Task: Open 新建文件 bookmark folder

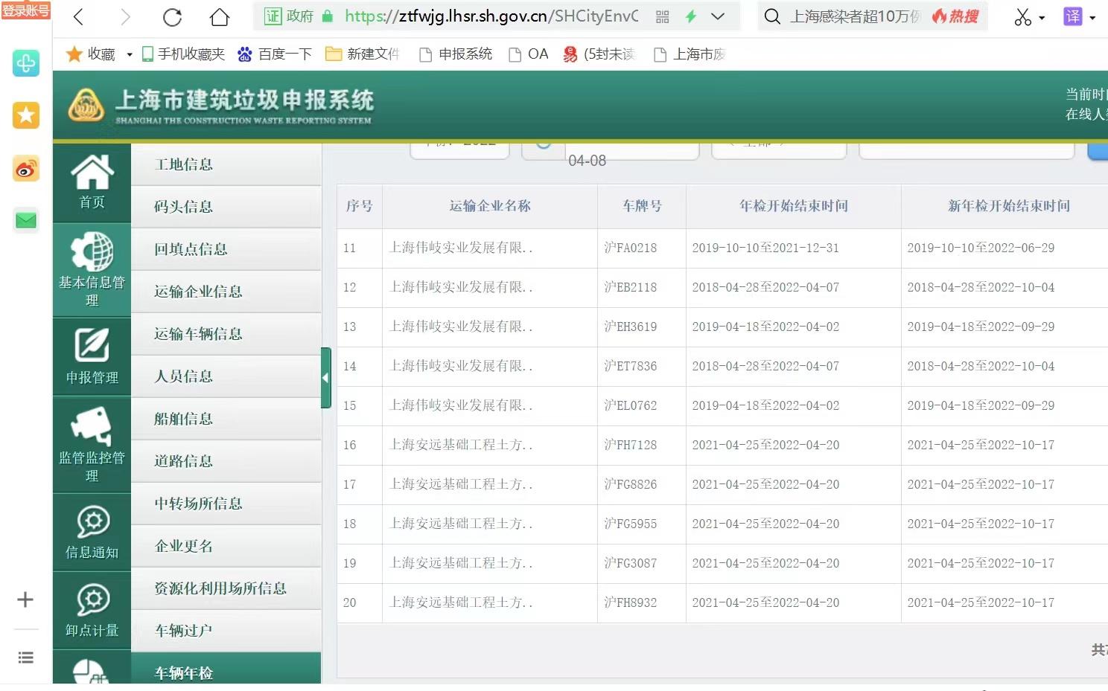Action: 363,54
